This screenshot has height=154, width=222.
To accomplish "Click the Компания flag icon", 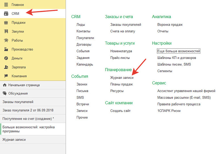I will (6, 76).
